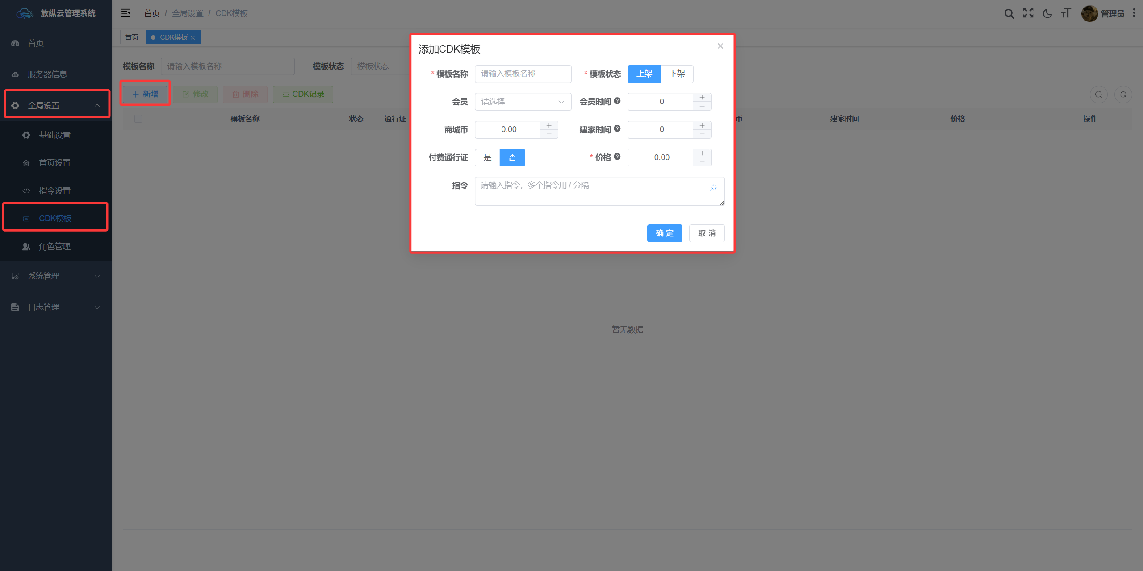Focus the 指令 command textarea
The height and width of the screenshot is (571, 1143).
click(x=599, y=191)
